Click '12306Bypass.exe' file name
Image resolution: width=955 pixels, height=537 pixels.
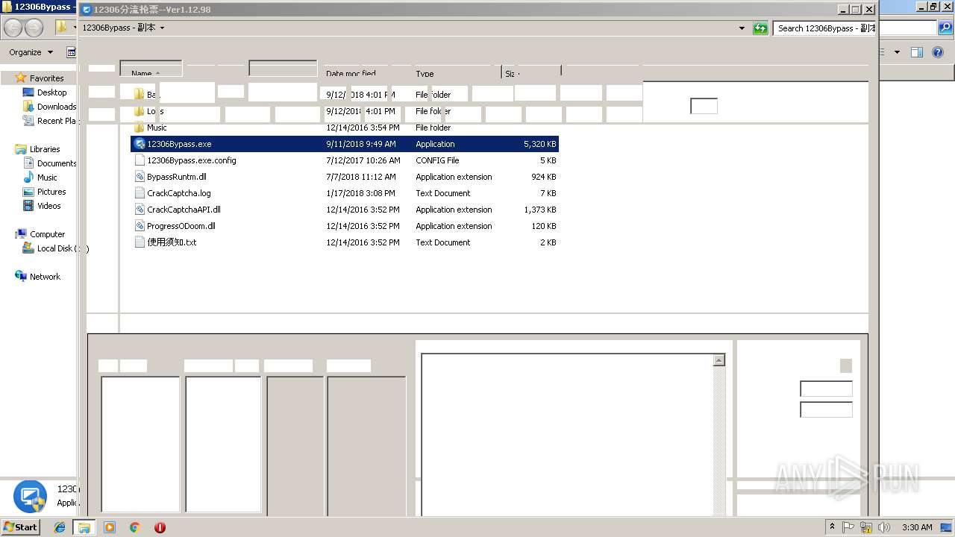[x=179, y=144]
